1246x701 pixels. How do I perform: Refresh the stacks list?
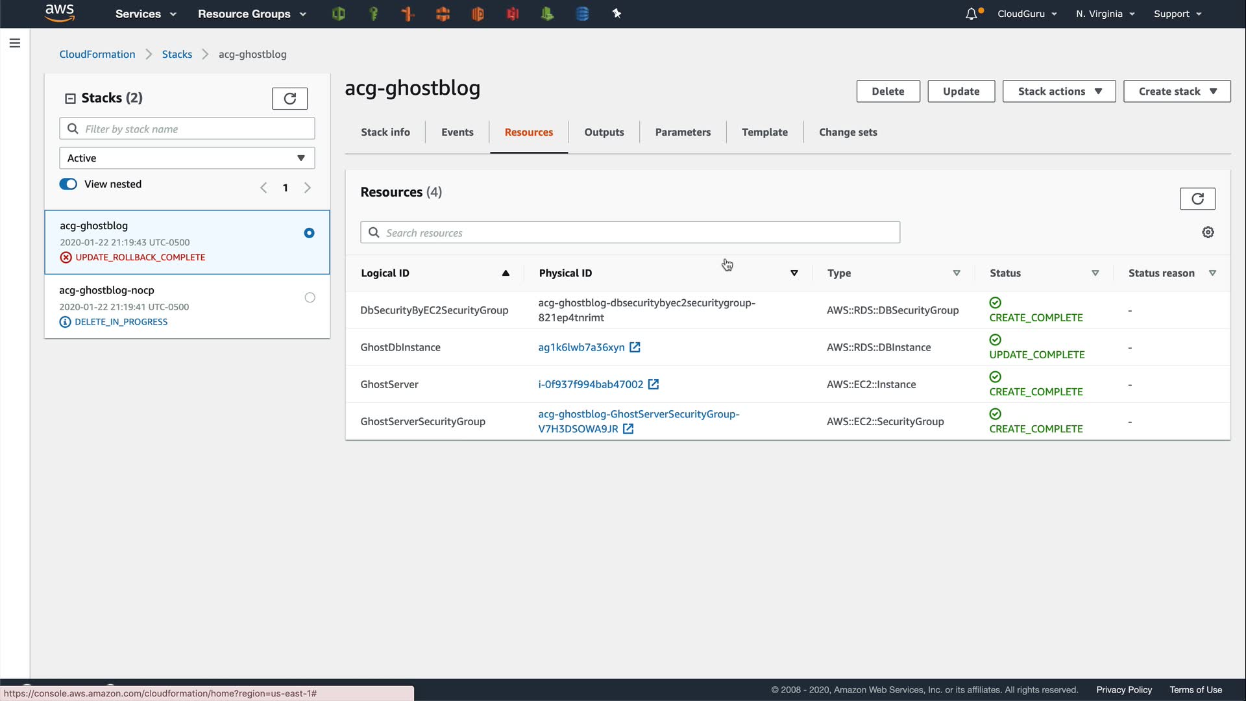coord(289,99)
